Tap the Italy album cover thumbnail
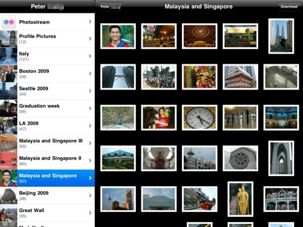 [8, 56]
